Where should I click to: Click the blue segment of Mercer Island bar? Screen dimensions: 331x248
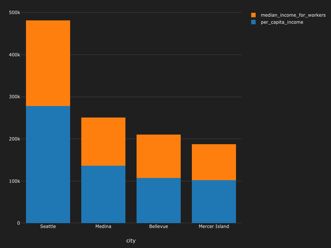click(x=214, y=202)
